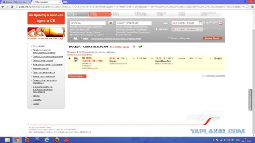Open File Explorer from the taskbar

7,140
